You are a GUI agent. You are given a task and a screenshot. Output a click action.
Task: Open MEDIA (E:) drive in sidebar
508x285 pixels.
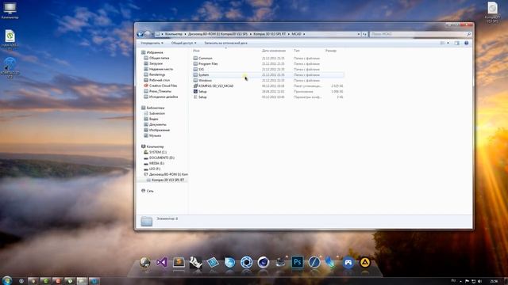156,163
